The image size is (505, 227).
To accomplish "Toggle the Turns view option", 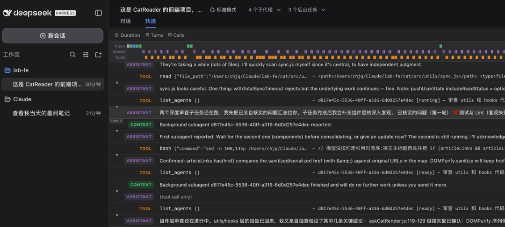I will tap(154, 35).
